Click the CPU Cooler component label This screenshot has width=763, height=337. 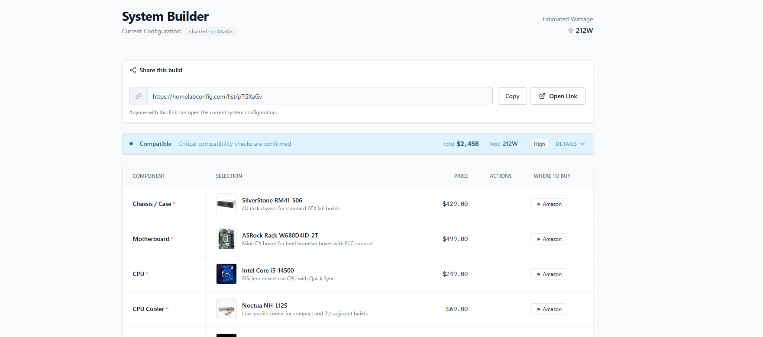(148, 309)
